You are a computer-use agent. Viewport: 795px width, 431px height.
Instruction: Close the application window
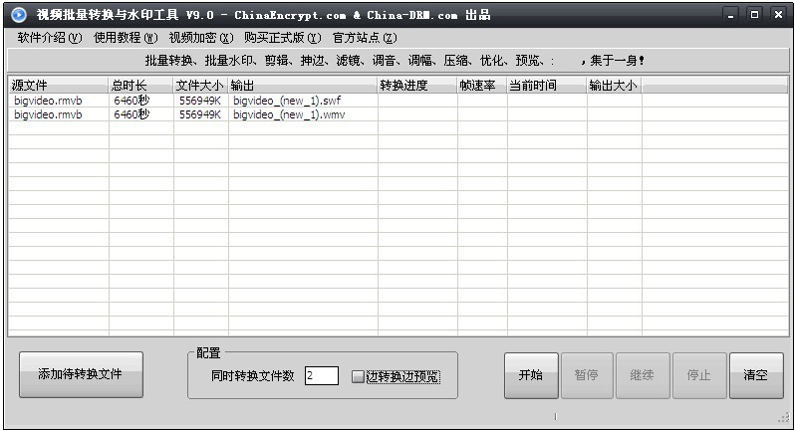pyautogui.click(x=778, y=15)
